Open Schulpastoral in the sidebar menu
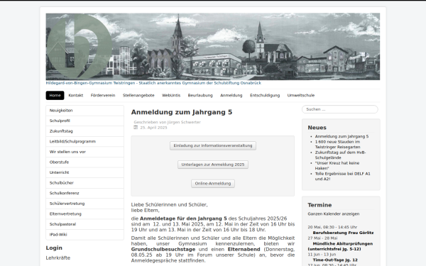Viewport: 426px width, 266px height. pyautogui.click(x=84, y=224)
